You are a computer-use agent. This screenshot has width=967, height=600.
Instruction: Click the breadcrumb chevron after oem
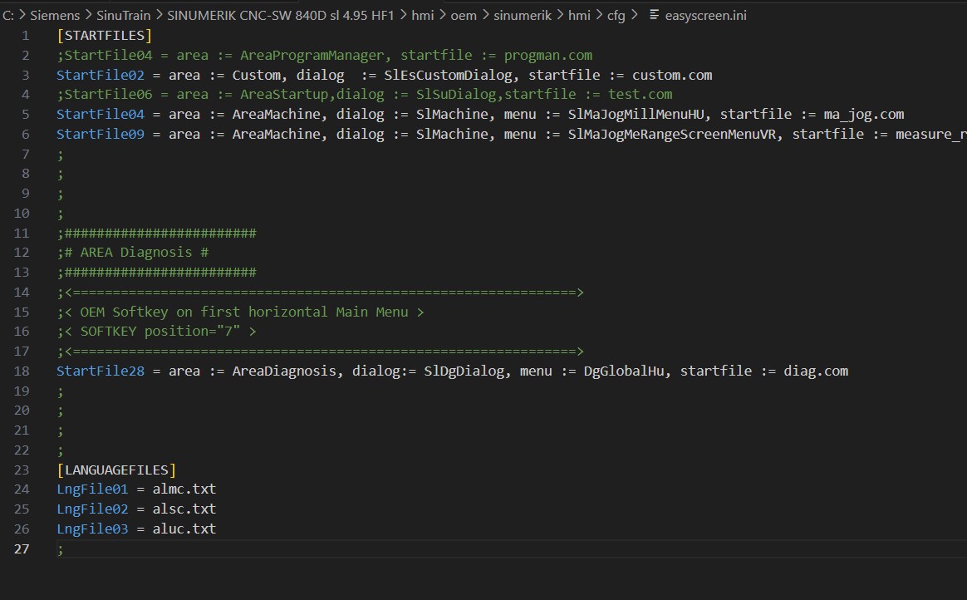pyautogui.click(x=484, y=15)
